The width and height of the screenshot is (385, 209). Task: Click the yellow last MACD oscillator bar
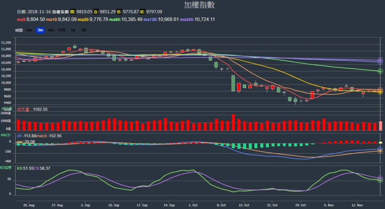[x=380, y=143]
